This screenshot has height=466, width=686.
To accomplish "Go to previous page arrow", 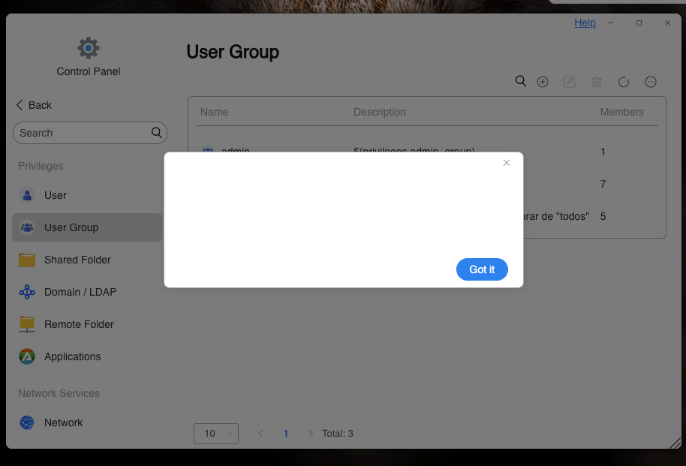I will (x=260, y=434).
